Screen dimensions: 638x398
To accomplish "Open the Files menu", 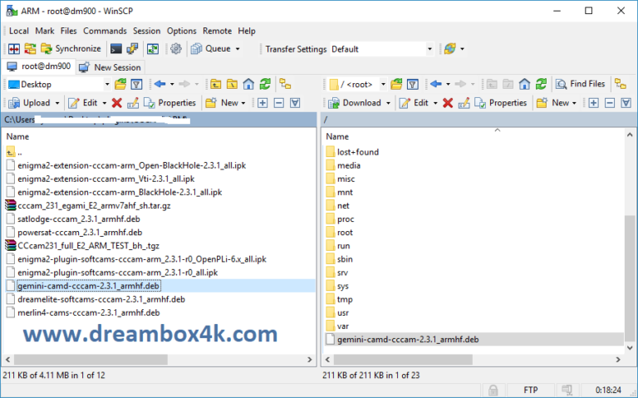I will coord(69,31).
